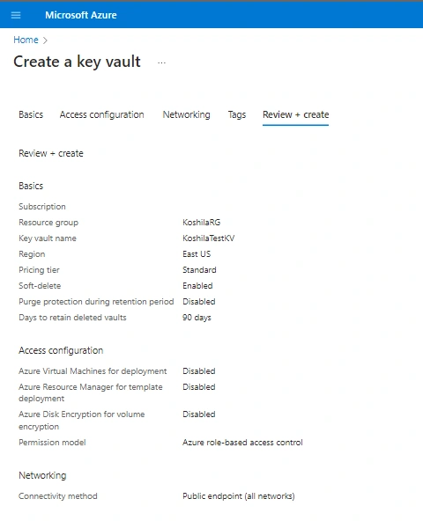Image resolution: width=423 pixels, height=528 pixels.
Task: Open the Tags tab
Action: [x=237, y=114]
